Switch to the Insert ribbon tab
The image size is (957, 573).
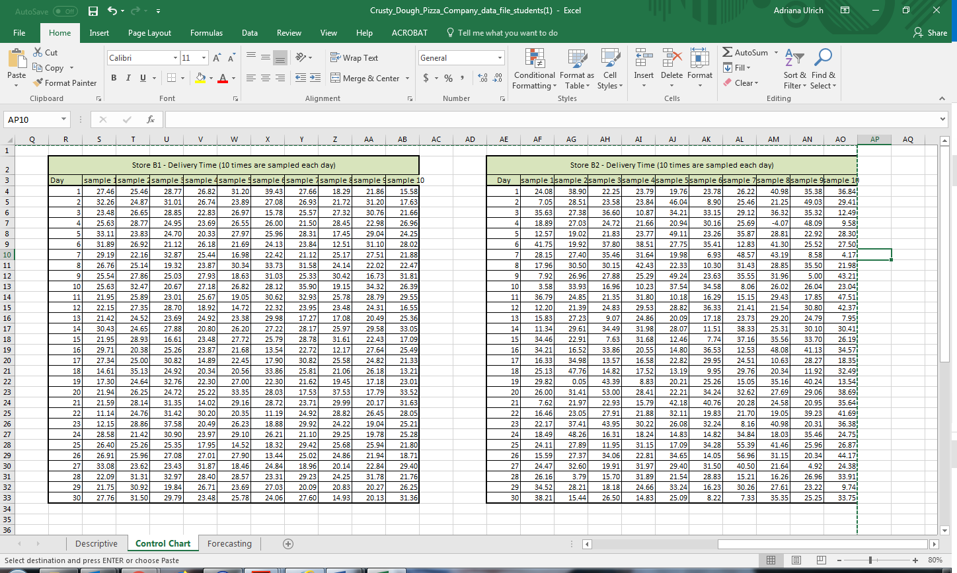coord(99,33)
